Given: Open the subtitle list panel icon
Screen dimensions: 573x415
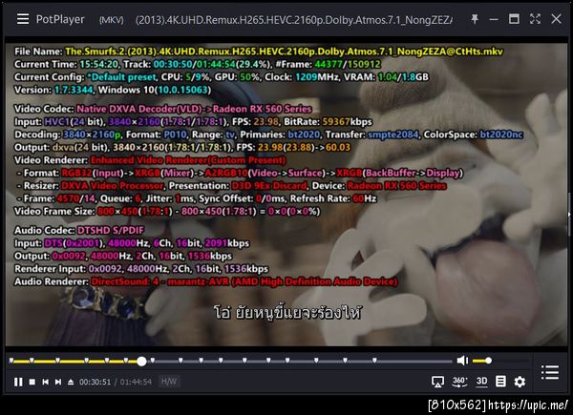Looking at the screenshot, I should click(x=500, y=382).
